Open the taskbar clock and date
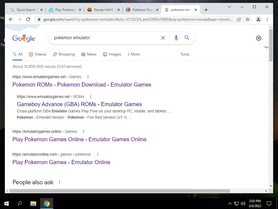 tap(255, 204)
